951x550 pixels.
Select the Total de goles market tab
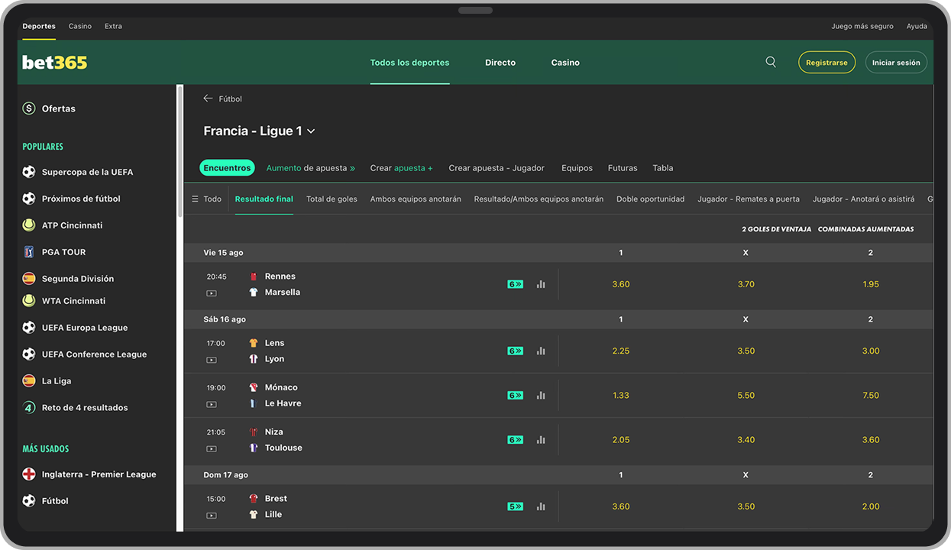(x=332, y=199)
